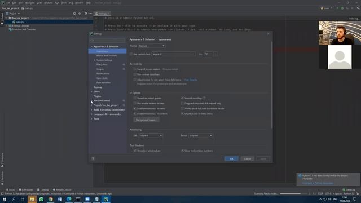Uncheck Show tool window bars
Image resolution: width=361 pixels, height=203 pixels.
[135, 151]
